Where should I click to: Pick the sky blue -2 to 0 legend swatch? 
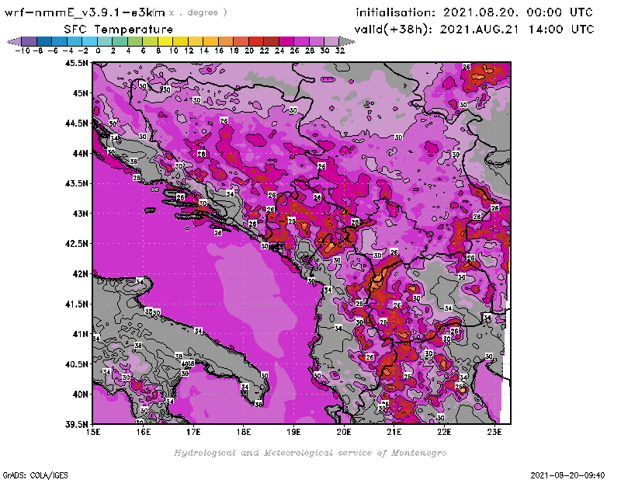click(89, 42)
